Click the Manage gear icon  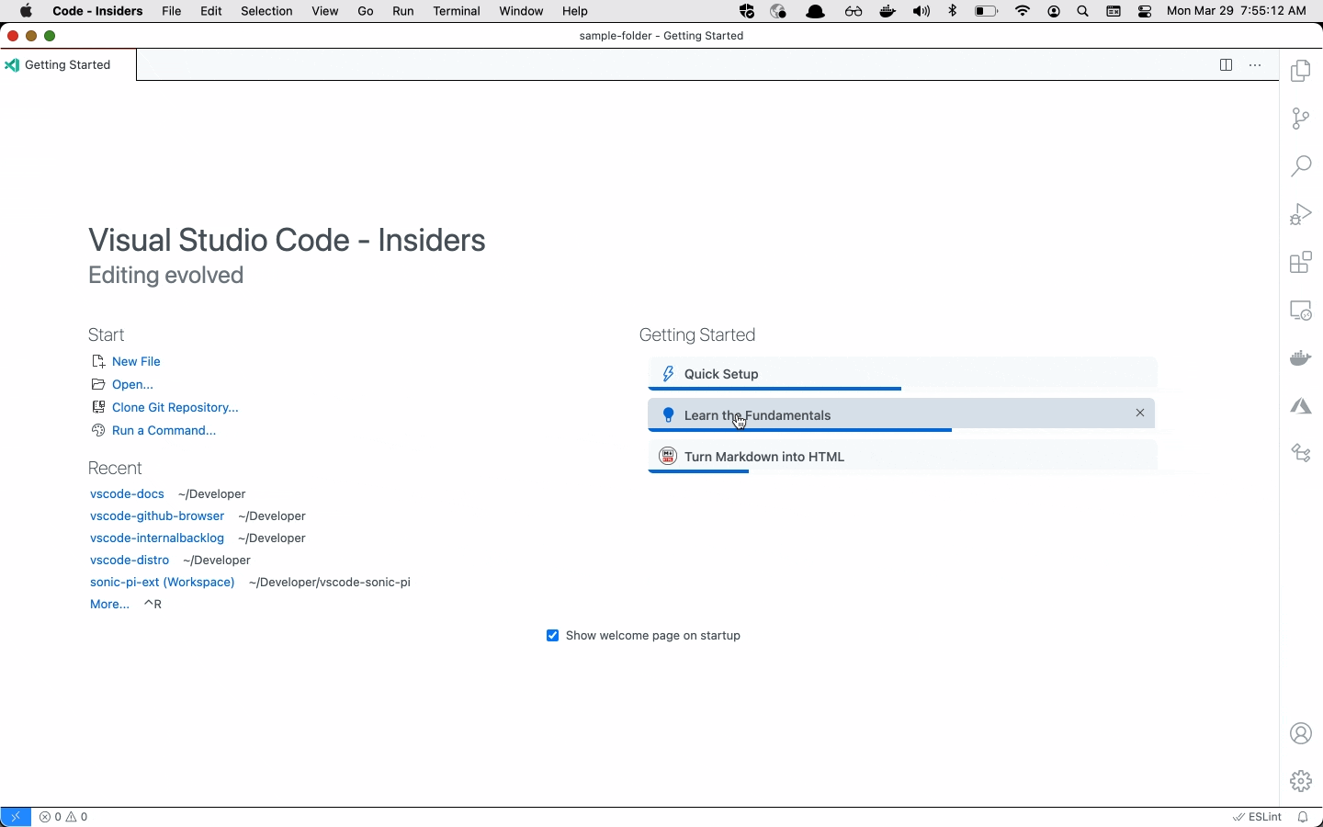point(1302,781)
